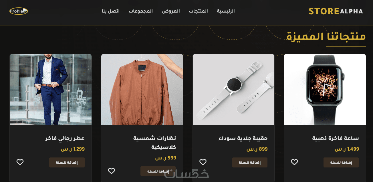Open العروض in the navigation bar
373x182 pixels.
171,11
